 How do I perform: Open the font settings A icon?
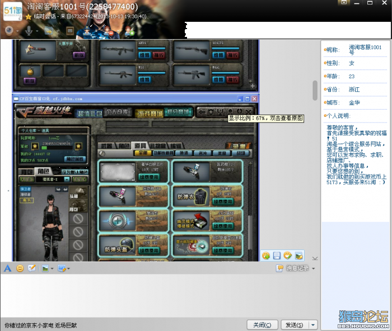8,268
